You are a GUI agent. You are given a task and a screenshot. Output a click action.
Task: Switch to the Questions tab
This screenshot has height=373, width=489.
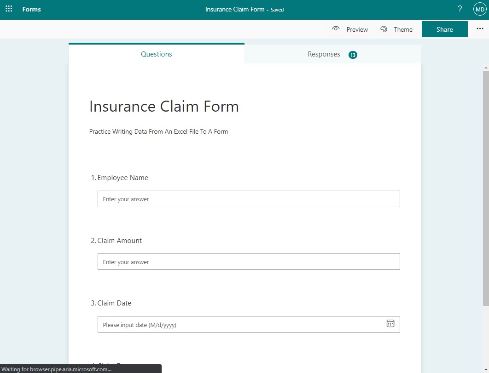click(x=156, y=54)
